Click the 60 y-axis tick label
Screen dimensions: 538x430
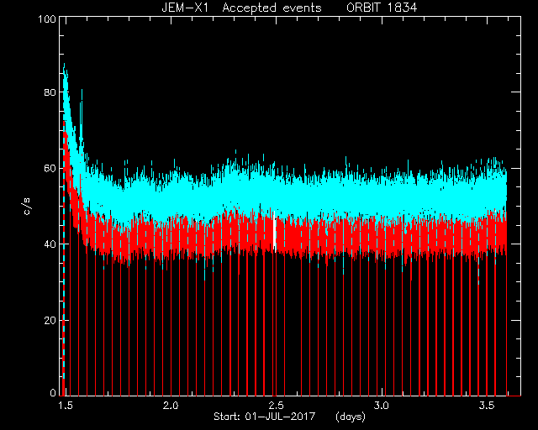pos(50,169)
